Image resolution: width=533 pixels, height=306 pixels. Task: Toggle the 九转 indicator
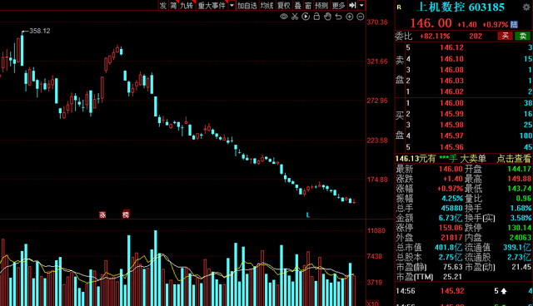[187, 5]
